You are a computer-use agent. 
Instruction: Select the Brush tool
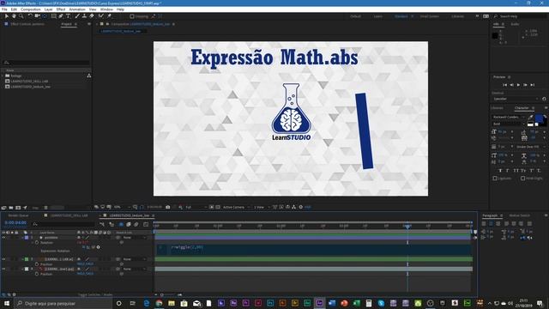pos(77,16)
